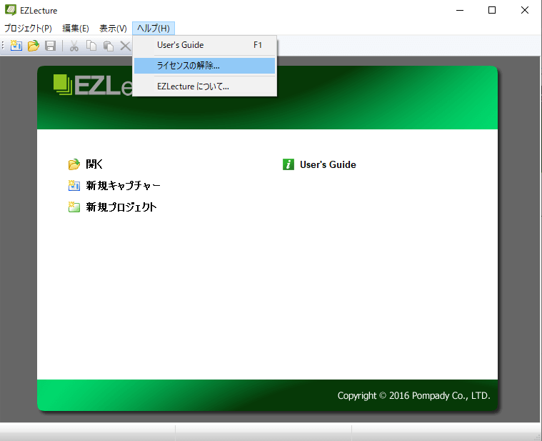Click the toolbar drag grip handle

tap(3, 46)
